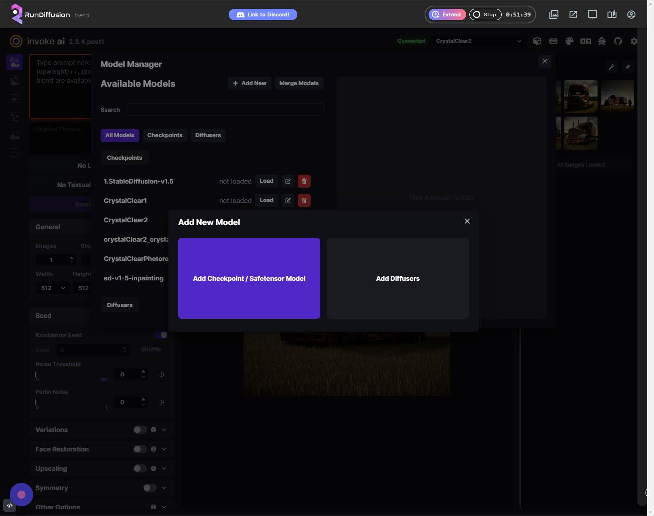Toggle the Randomize Seed switch
The image size is (654, 516).
tap(161, 335)
